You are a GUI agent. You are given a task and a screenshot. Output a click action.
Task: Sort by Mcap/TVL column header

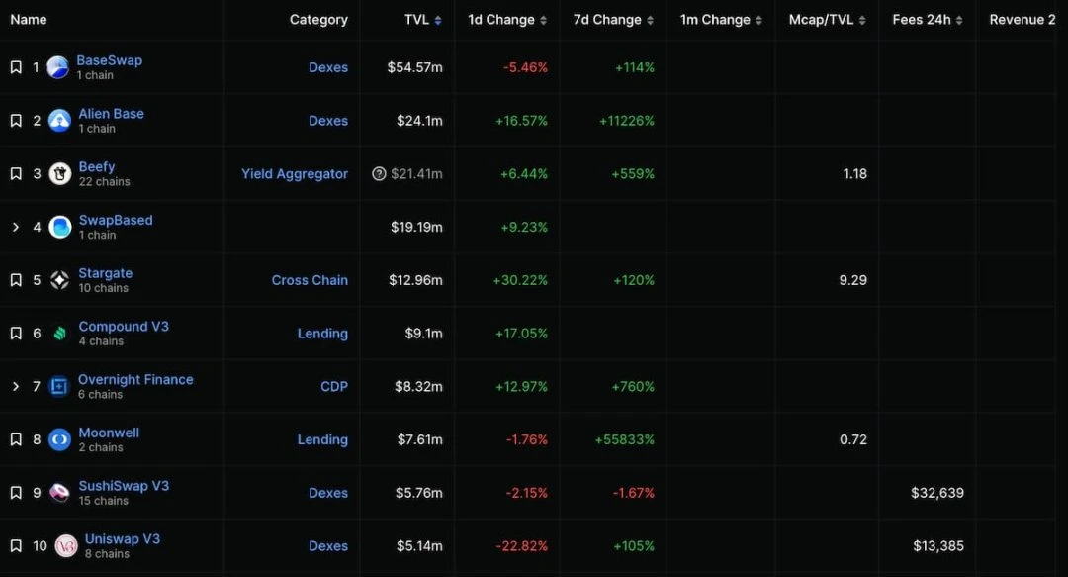click(827, 20)
